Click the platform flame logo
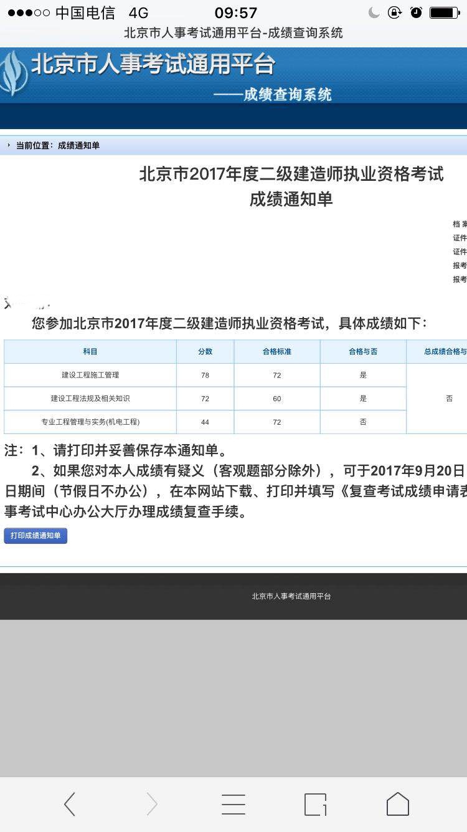The width and height of the screenshot is (467, 832). (13, 73)
